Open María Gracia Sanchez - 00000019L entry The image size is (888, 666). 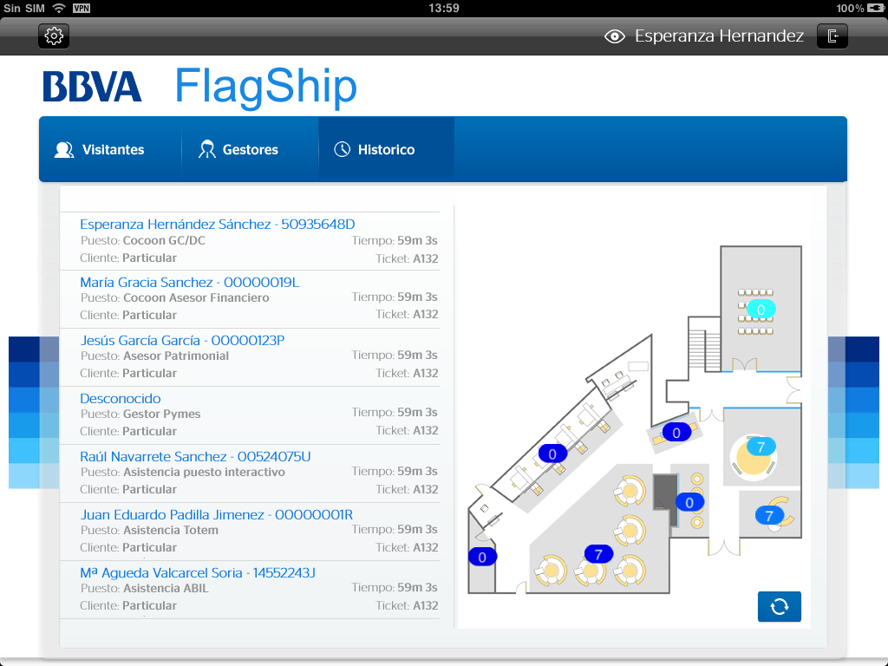click(x=250, y=299)
